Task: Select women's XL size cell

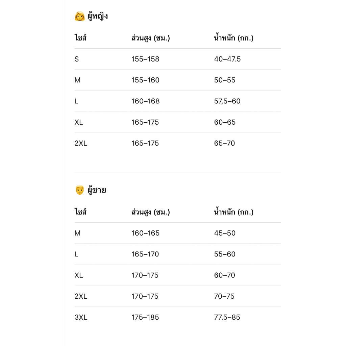Action: tap(79, 122)
